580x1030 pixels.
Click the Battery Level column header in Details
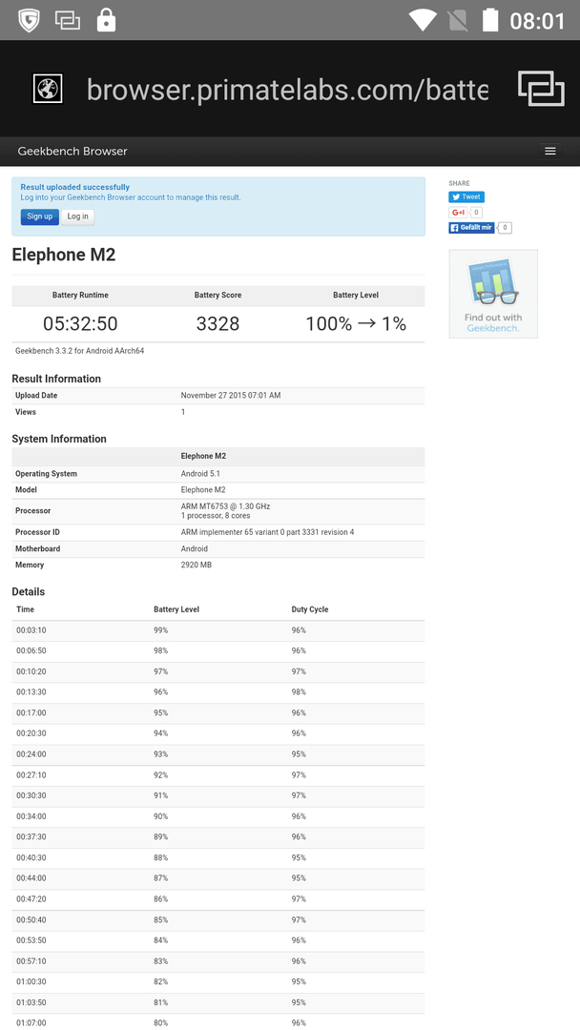176,609
